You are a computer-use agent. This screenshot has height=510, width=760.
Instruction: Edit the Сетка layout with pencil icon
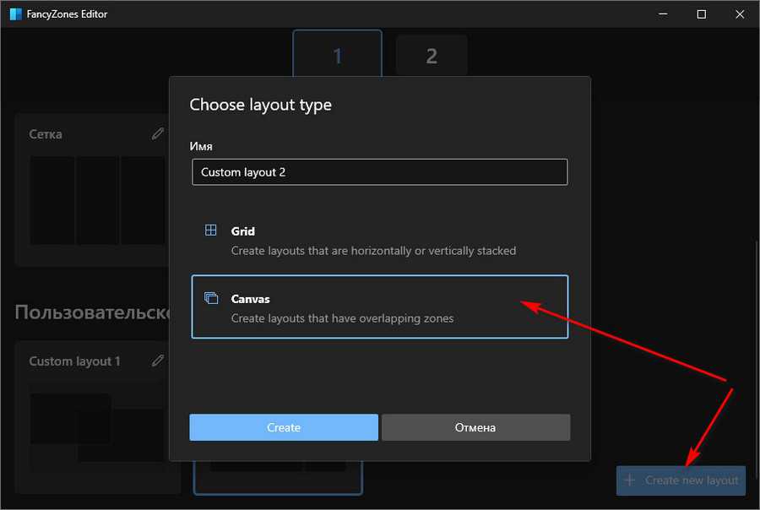click(x=158, y=133)
